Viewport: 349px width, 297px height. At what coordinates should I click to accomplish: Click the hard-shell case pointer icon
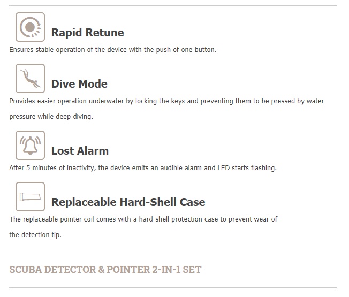coord(31,197)
